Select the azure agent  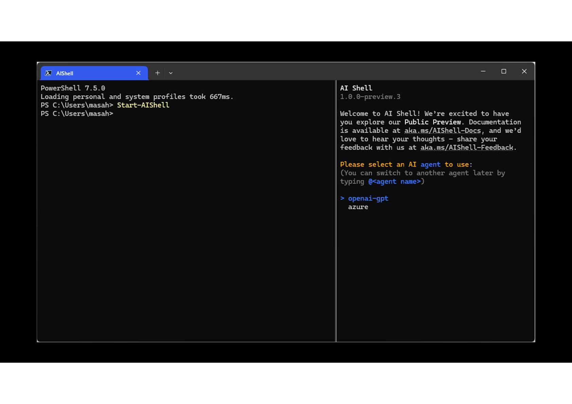coord(358,207)
